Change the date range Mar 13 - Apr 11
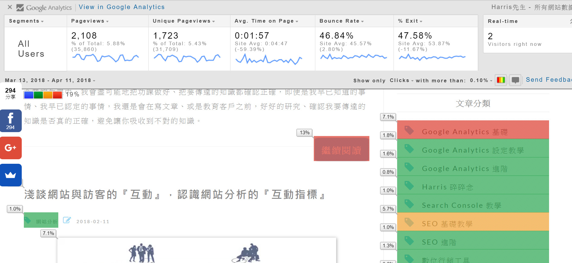This screenshot has width=572, height=263. coord(50,81)
